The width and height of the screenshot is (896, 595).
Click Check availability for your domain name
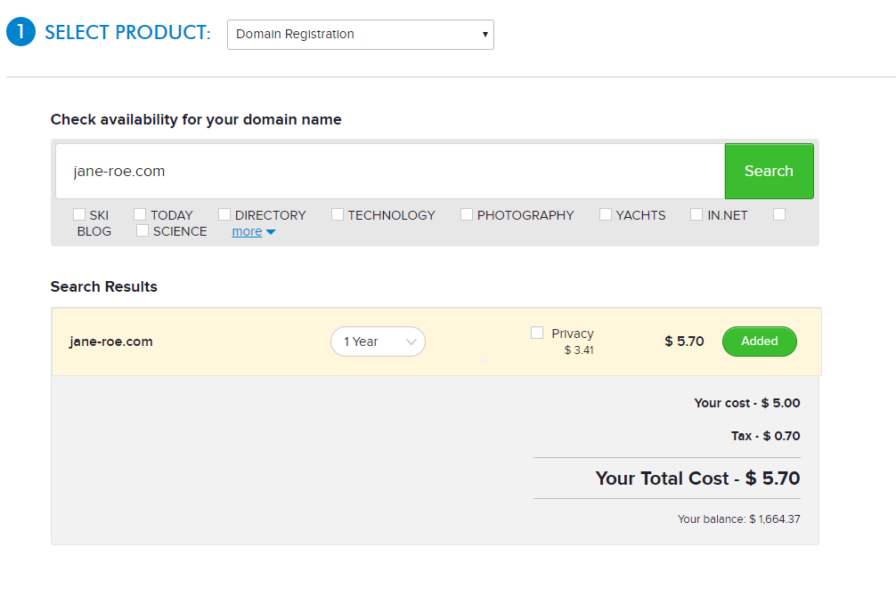(196, 119)
